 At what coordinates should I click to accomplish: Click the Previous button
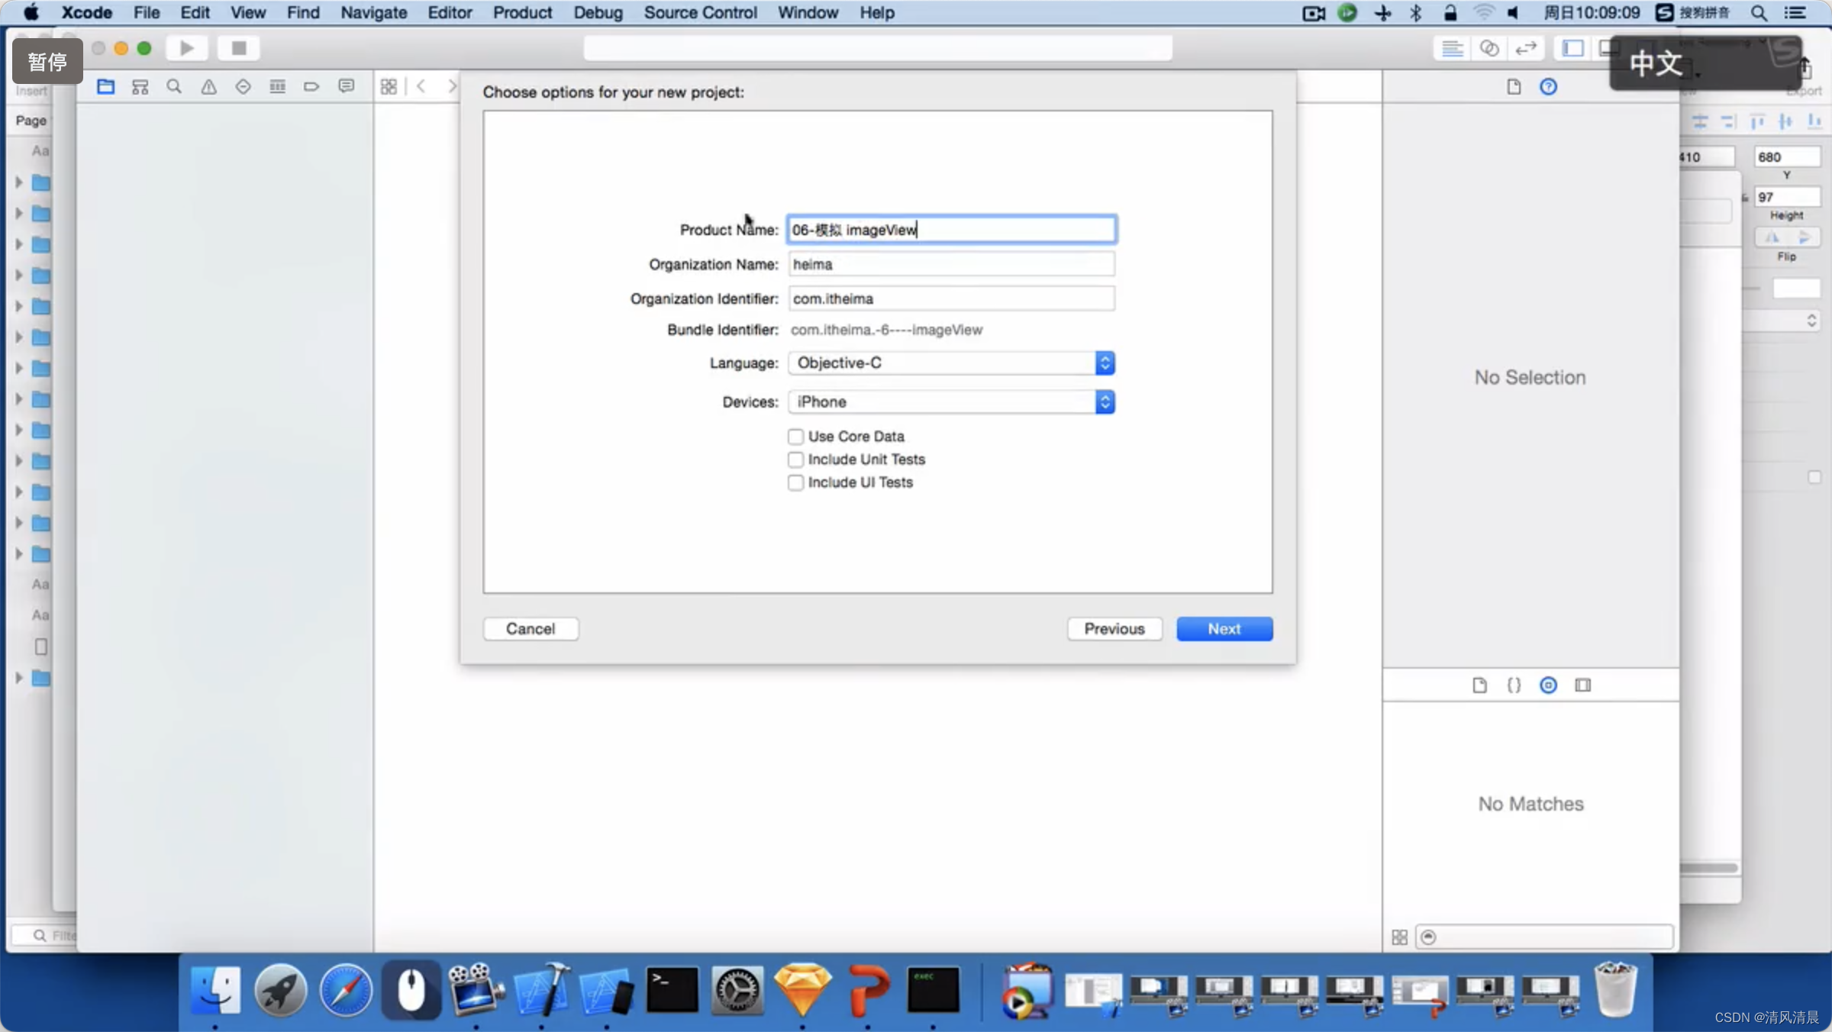point(1114,628)
